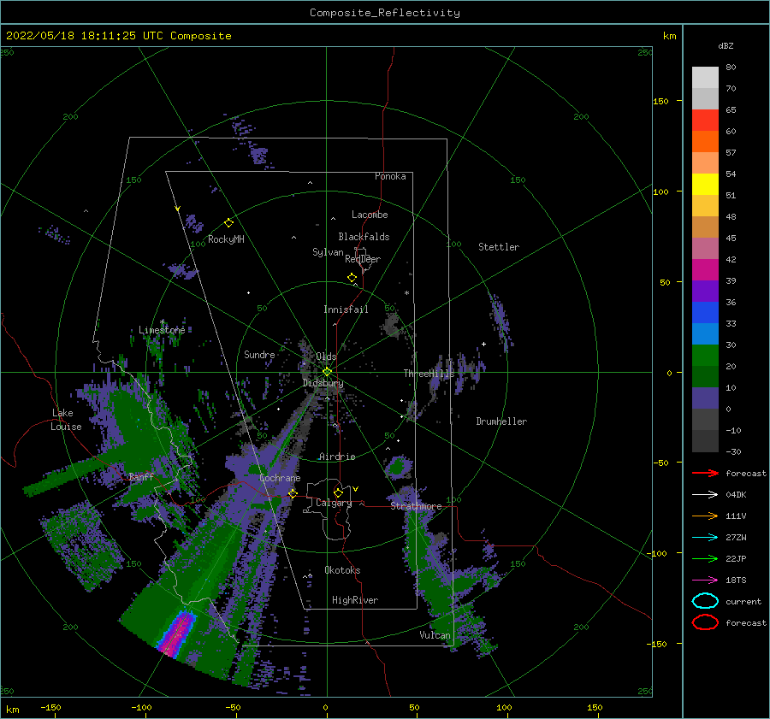Select the red 65 dBZ swatch

pyautogui.click(x=705, y=120)
